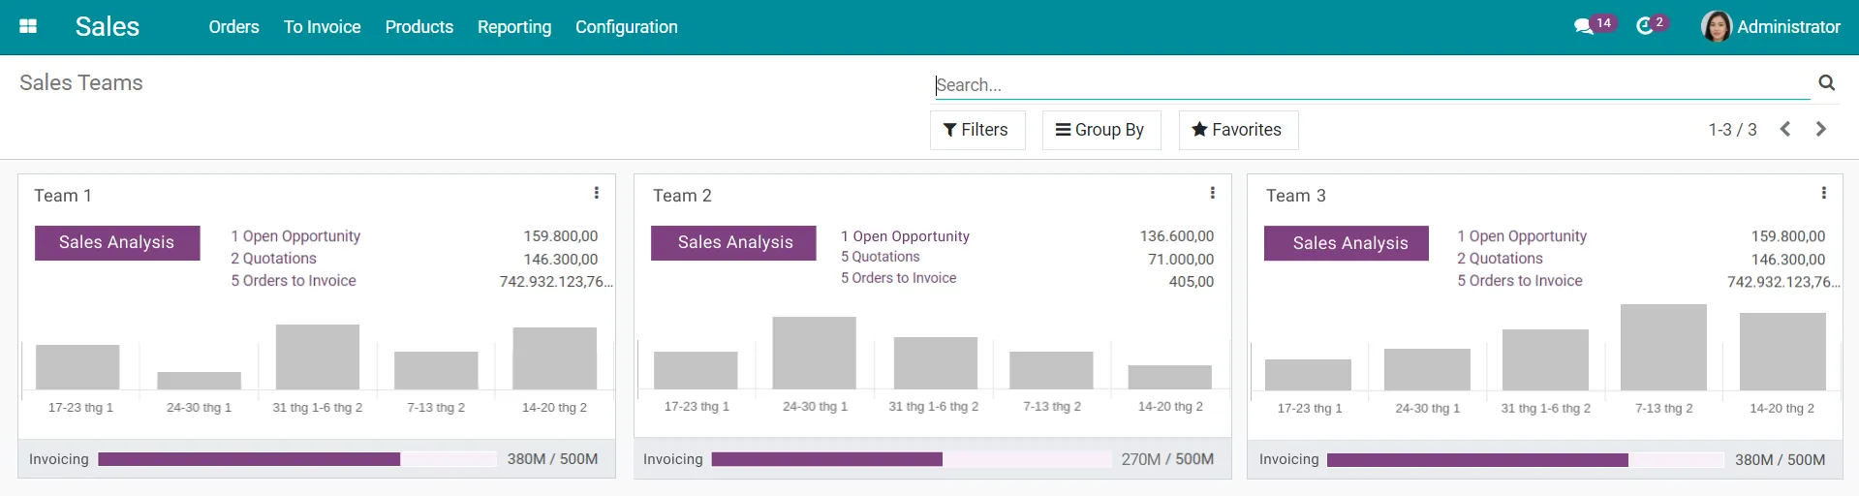Screen dimensions: 1859x496
Task: Open the activities clock icon
Action: [1645, 26]
